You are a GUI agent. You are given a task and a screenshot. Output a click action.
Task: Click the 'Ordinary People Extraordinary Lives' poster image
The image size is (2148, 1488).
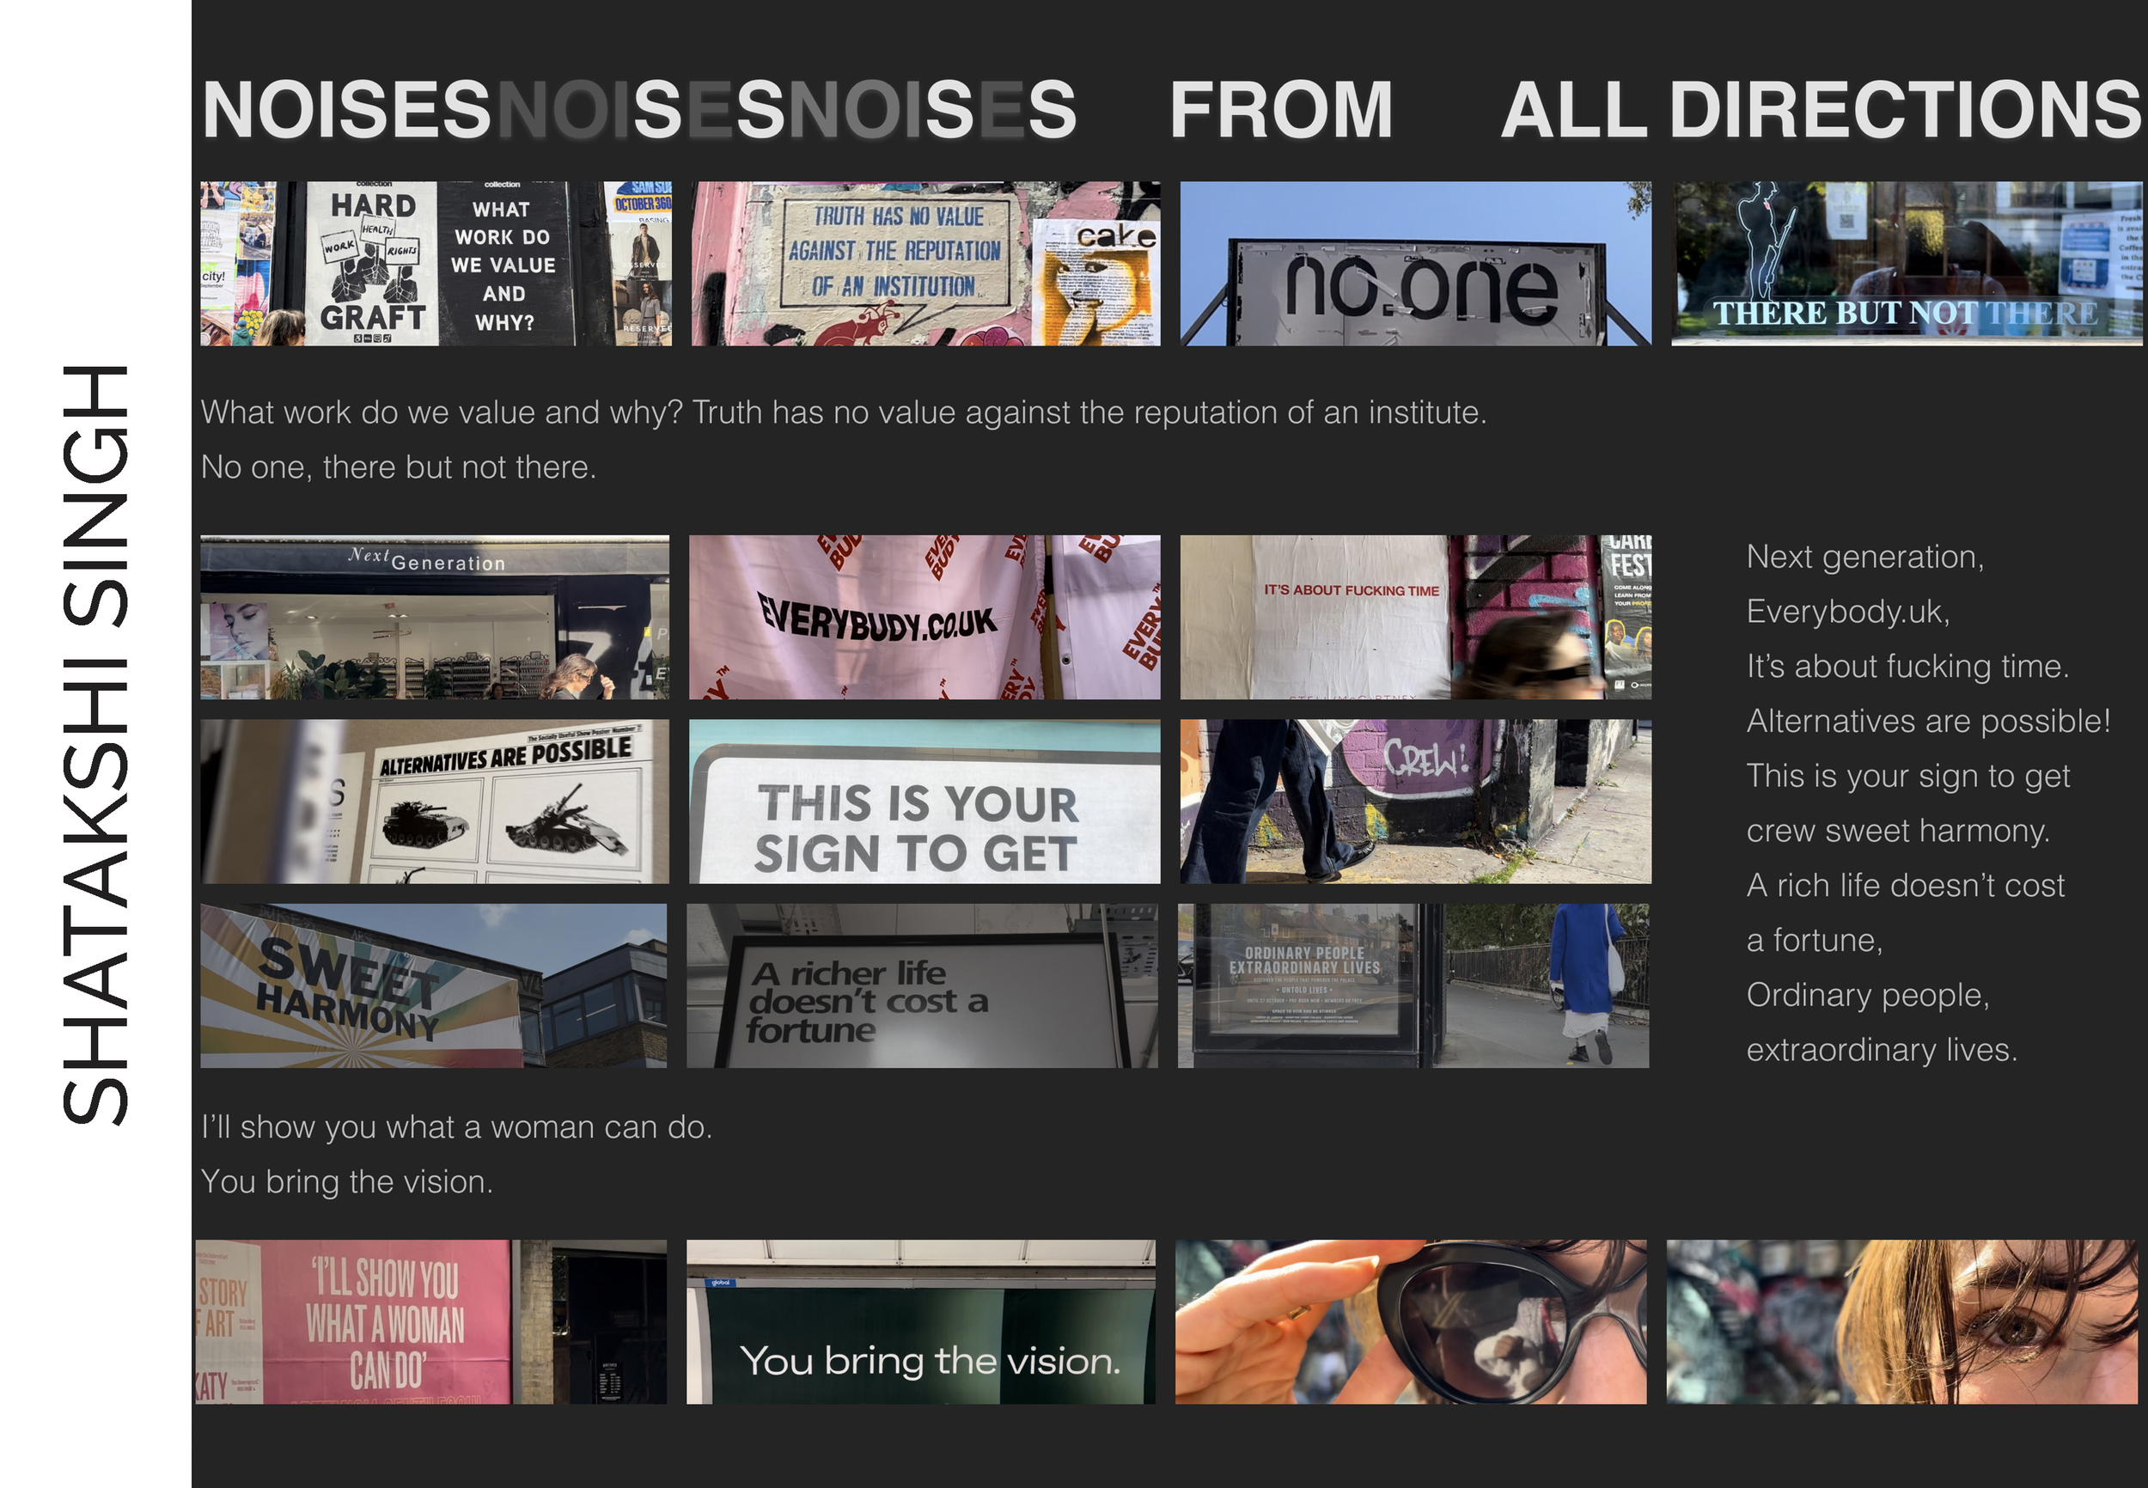point(1413,985)
